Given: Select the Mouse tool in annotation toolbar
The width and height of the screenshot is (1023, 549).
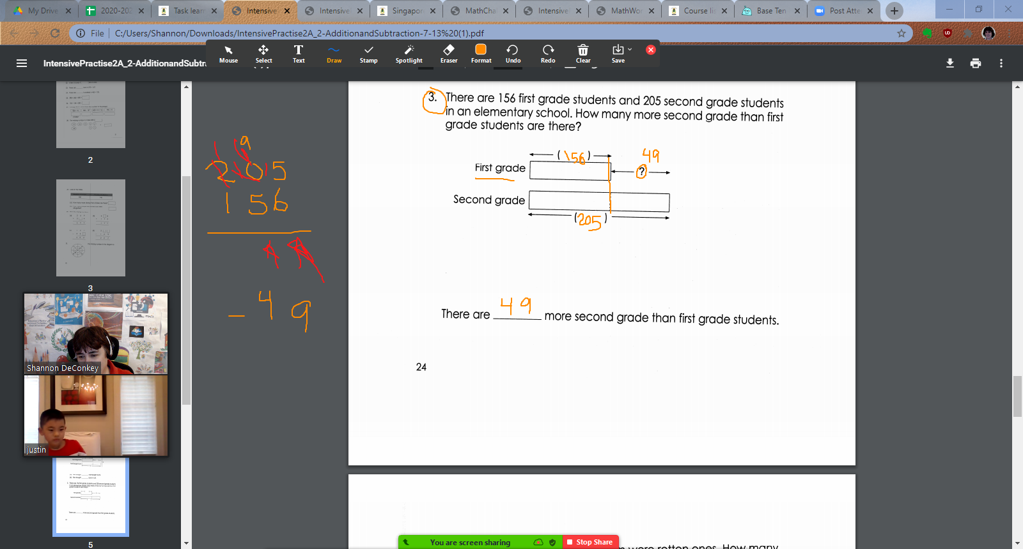Looking at the screenshot, I should pos(228,54).
